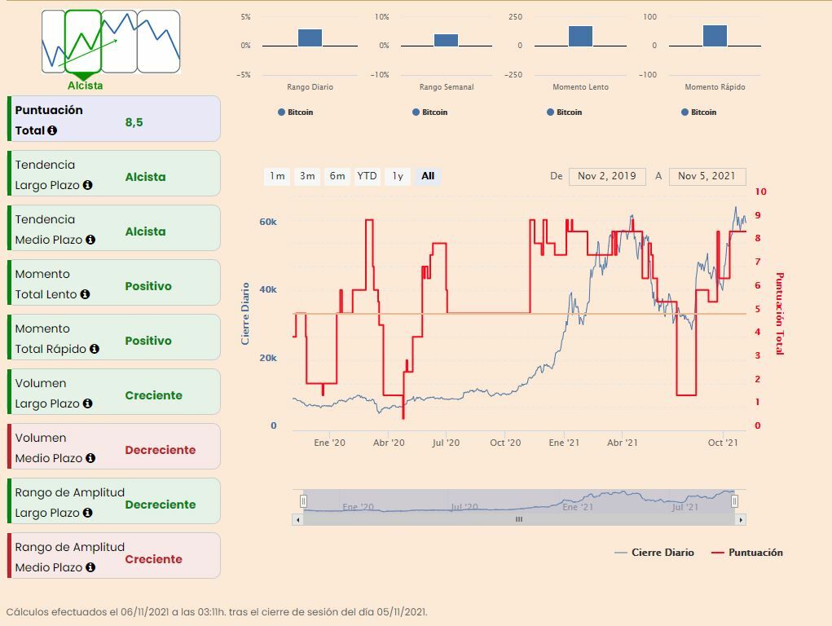
Task: Click Positivo value of Momento Total Lento
Action: (148, 286)
